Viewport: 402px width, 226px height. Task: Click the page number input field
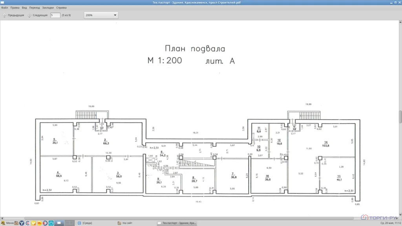55,15
